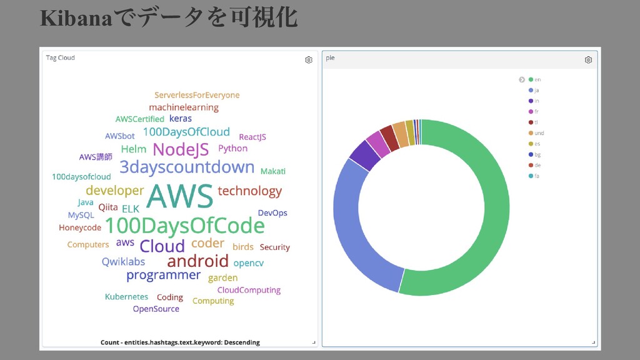This screenshot has width=640, height=360.
Task: Click the lowercase '100daysofcloud' tag
Action: pyautogui.click(x=81, y=177)
